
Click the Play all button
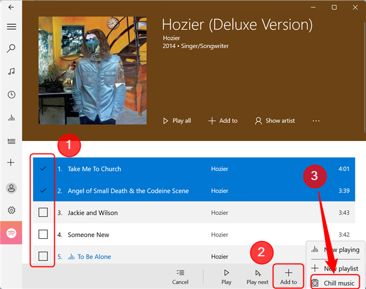[177, 121]
